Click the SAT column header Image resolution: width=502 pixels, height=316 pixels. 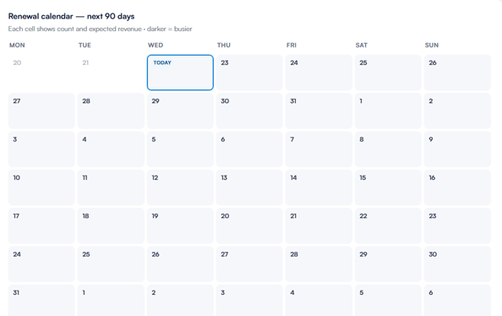[362, 45]
